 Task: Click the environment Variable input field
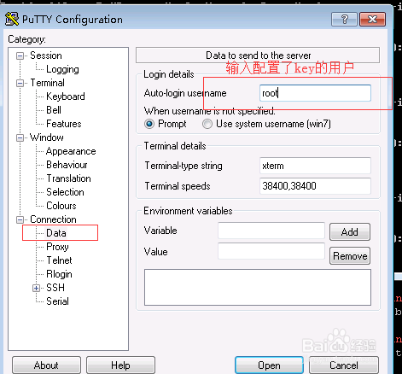(271, 231)
